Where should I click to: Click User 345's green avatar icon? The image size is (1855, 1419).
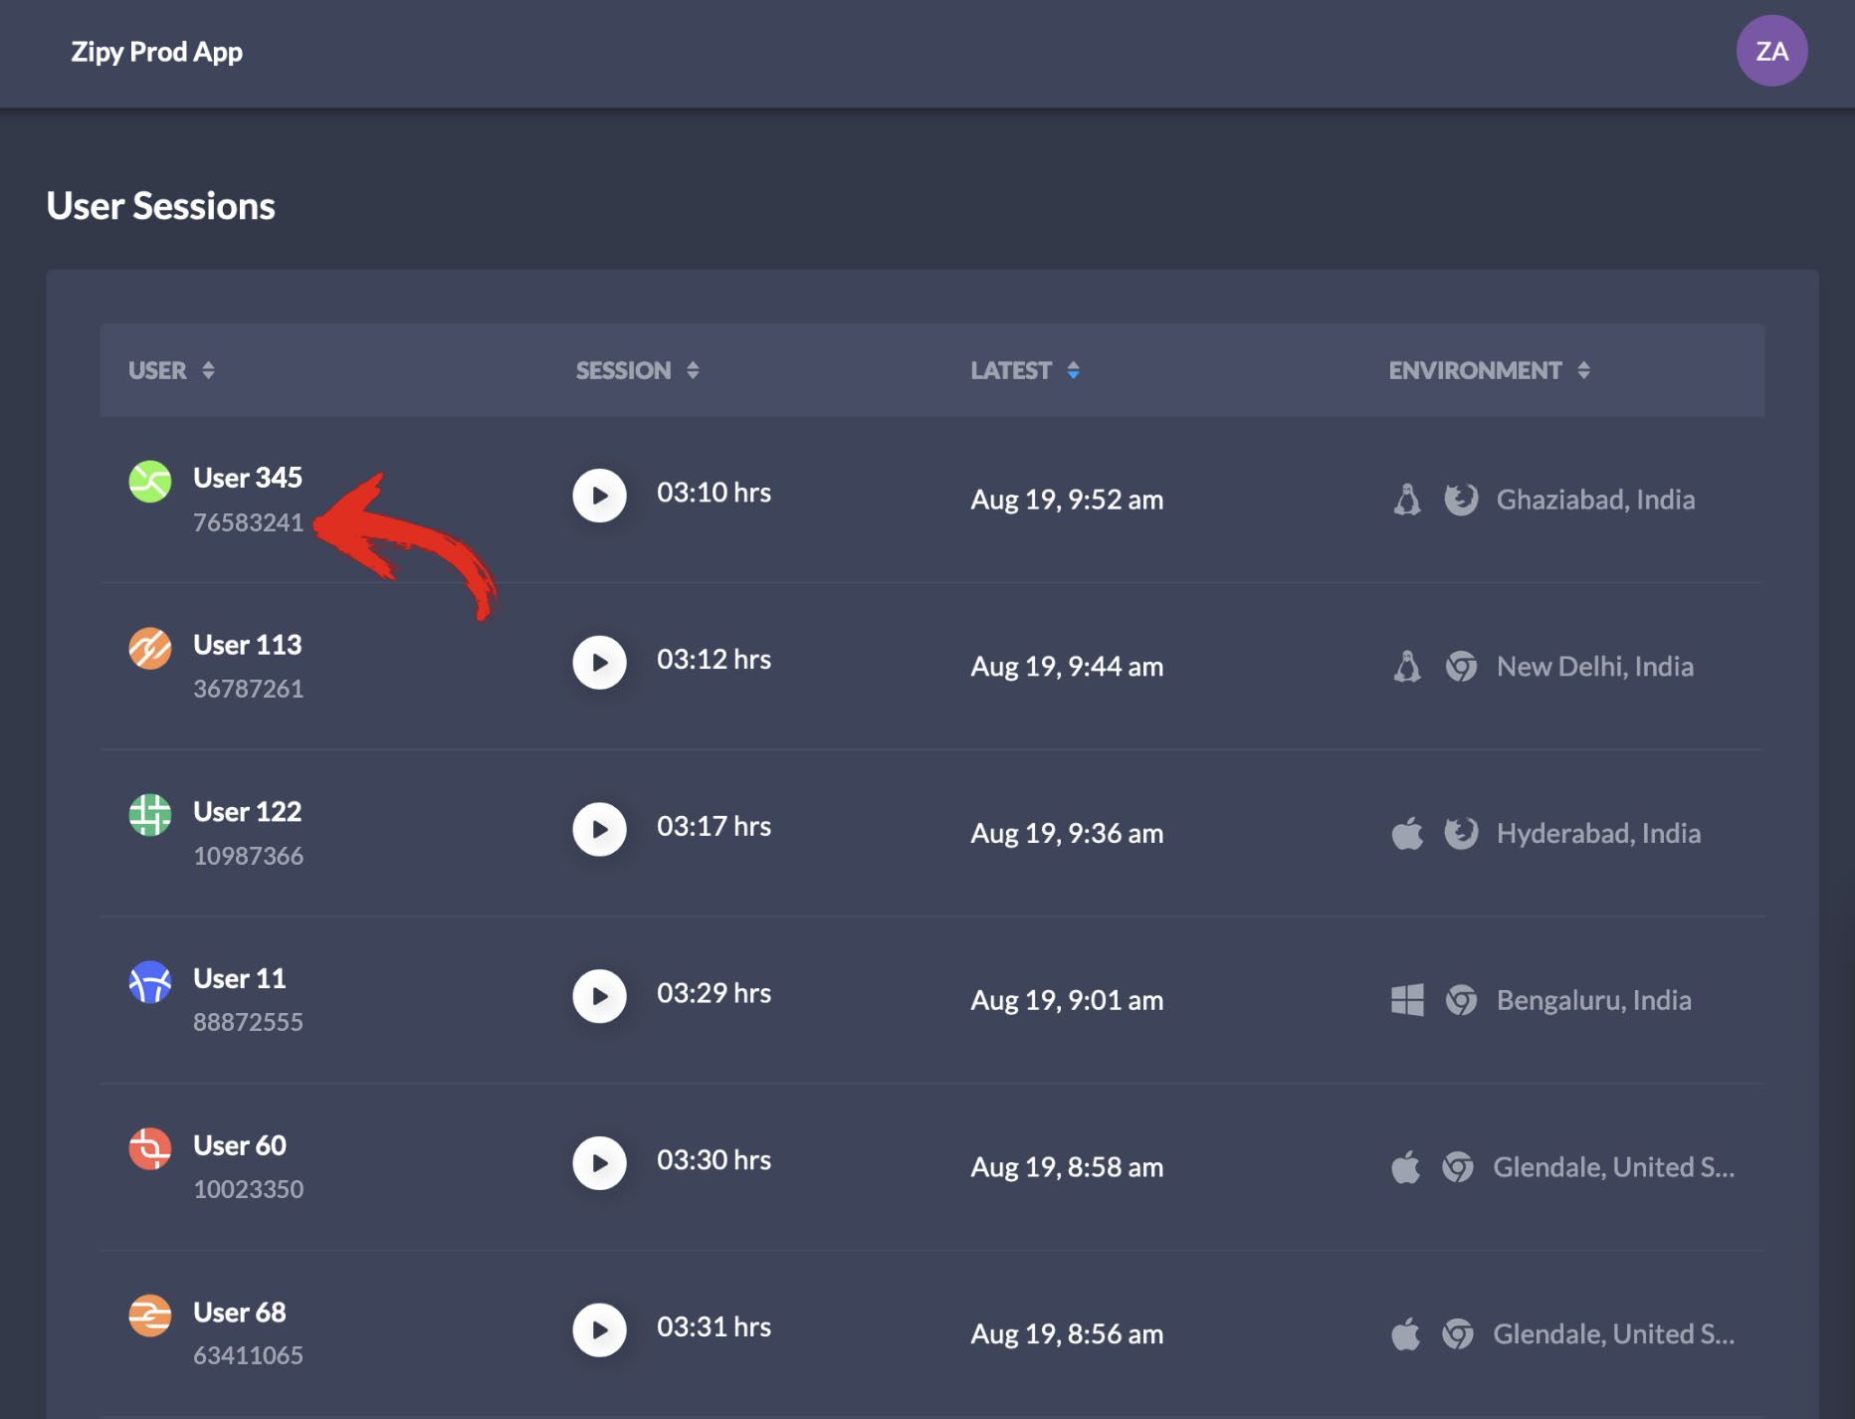click(x=150, y=482)
